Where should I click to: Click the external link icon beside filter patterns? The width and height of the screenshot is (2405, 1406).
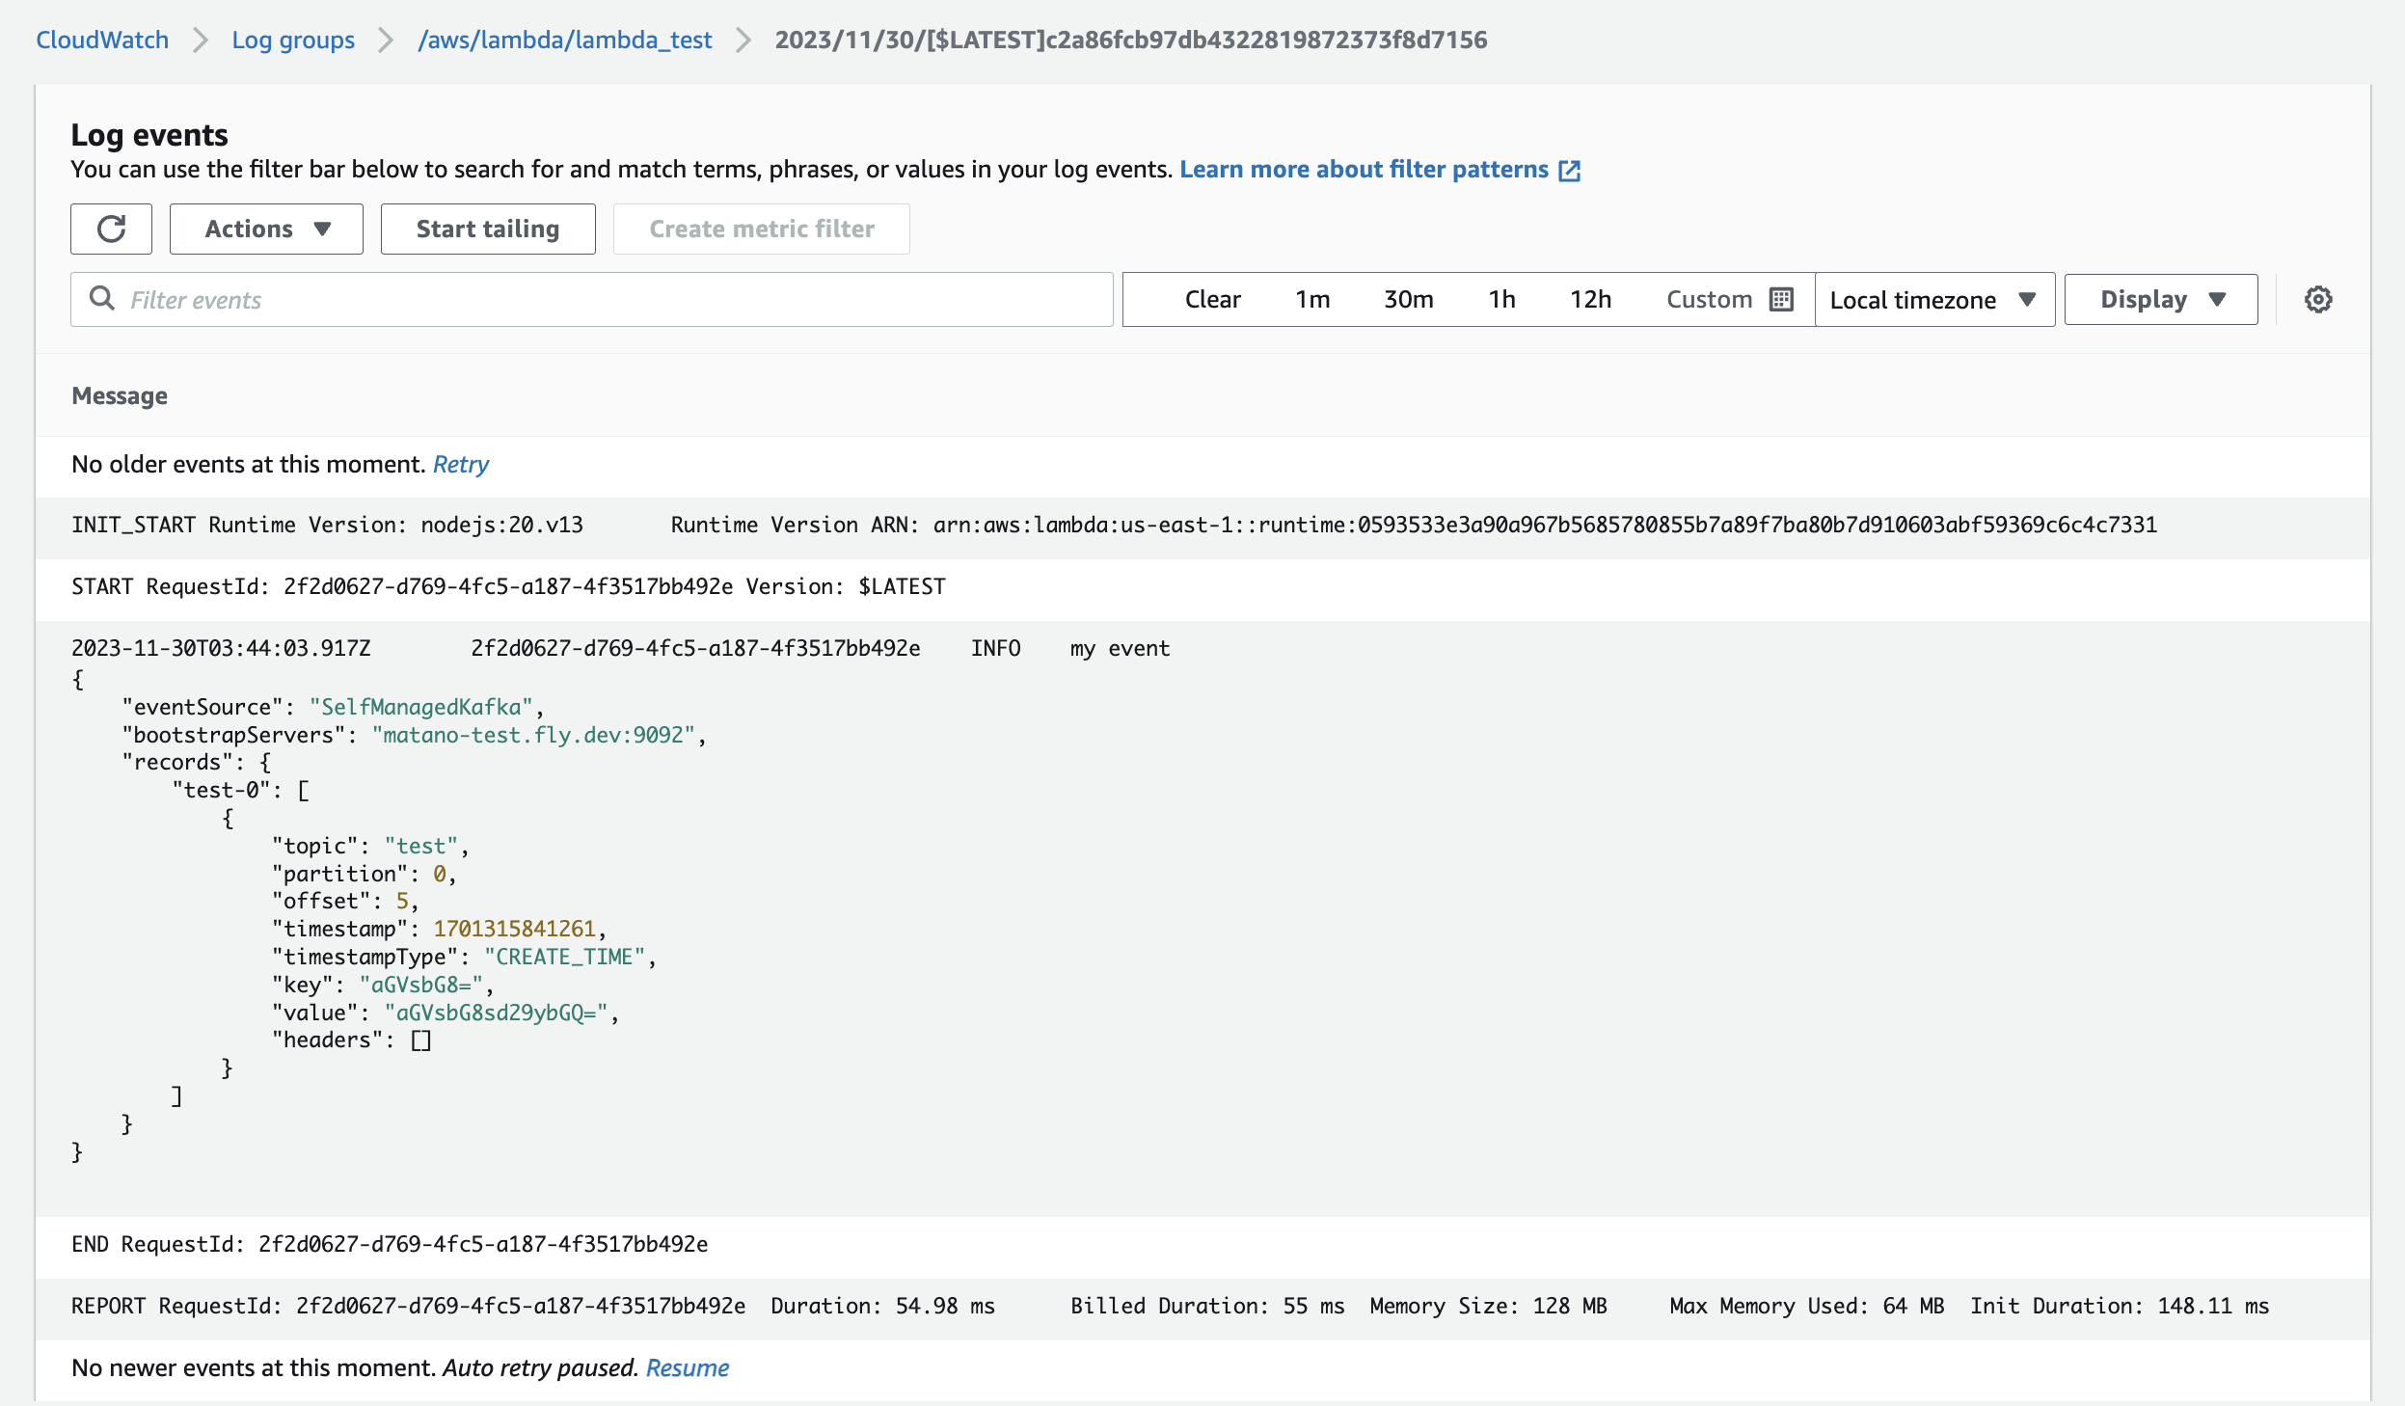click(1570, 171)
